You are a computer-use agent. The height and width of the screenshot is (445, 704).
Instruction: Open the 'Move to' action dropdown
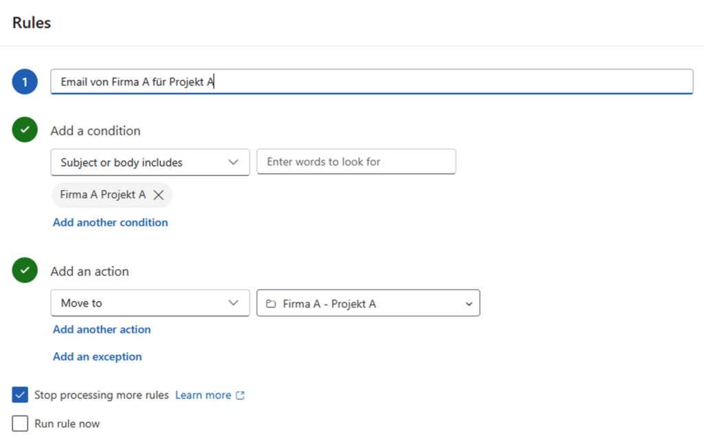pos(150,303)
